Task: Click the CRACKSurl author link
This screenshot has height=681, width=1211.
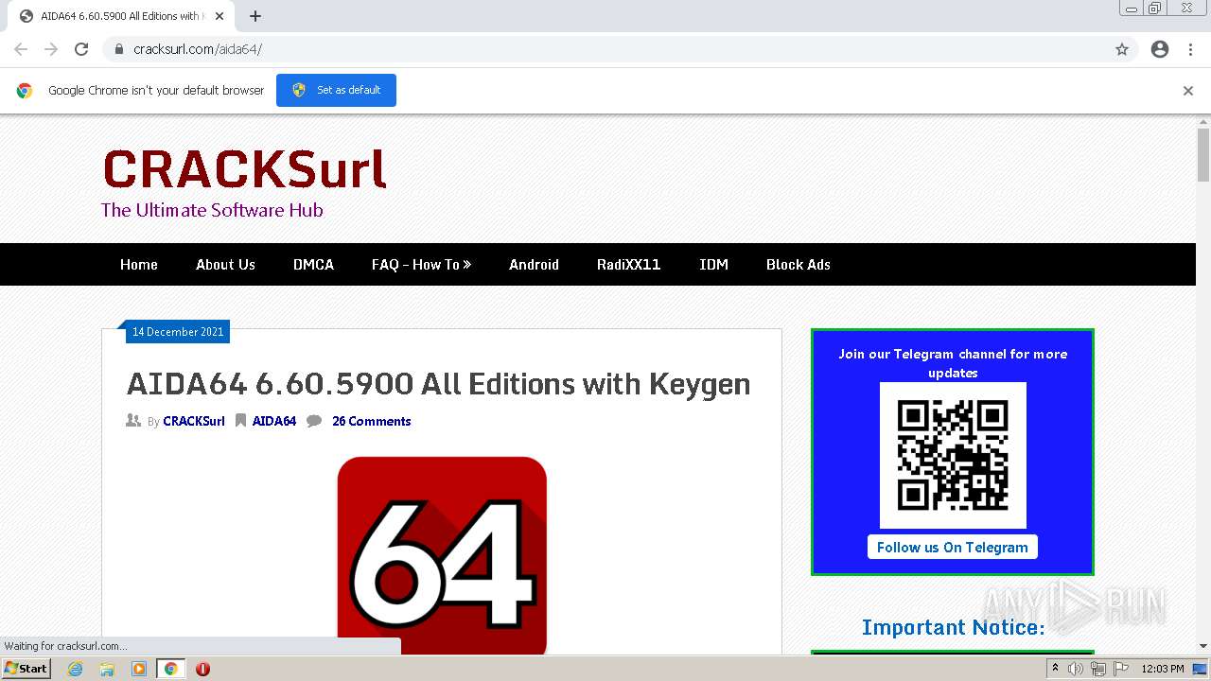Action: (194, 422)
